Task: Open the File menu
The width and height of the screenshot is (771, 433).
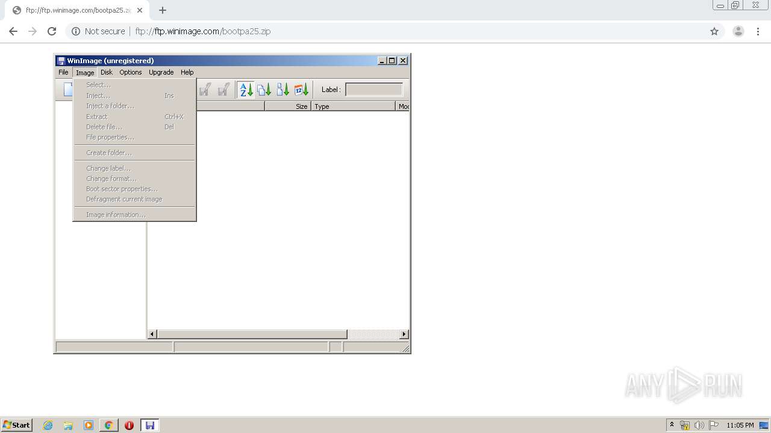Action: (63, 72)
